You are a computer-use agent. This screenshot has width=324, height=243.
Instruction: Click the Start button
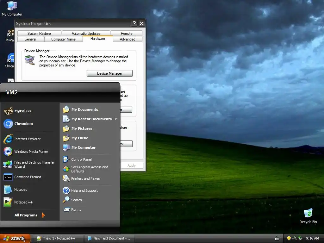point(15,239)
